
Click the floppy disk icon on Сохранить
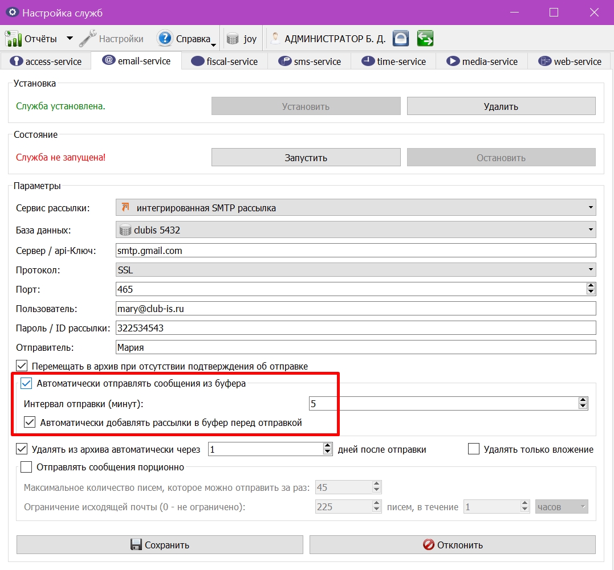[136, 544]
